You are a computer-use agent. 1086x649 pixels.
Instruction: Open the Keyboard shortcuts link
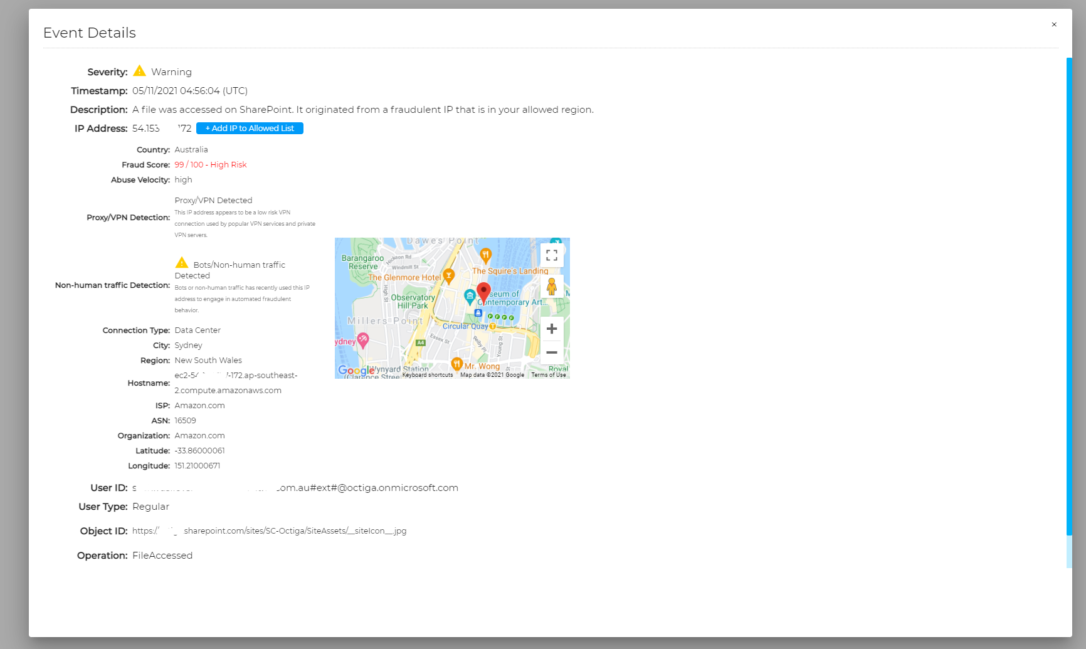[x=427, y=374]
